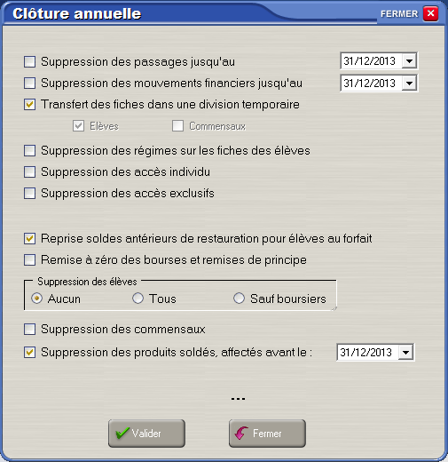Click the red FERMER close icon
Image resolution: width=448 pixels, height=462 pixels.
pos(430,13)
